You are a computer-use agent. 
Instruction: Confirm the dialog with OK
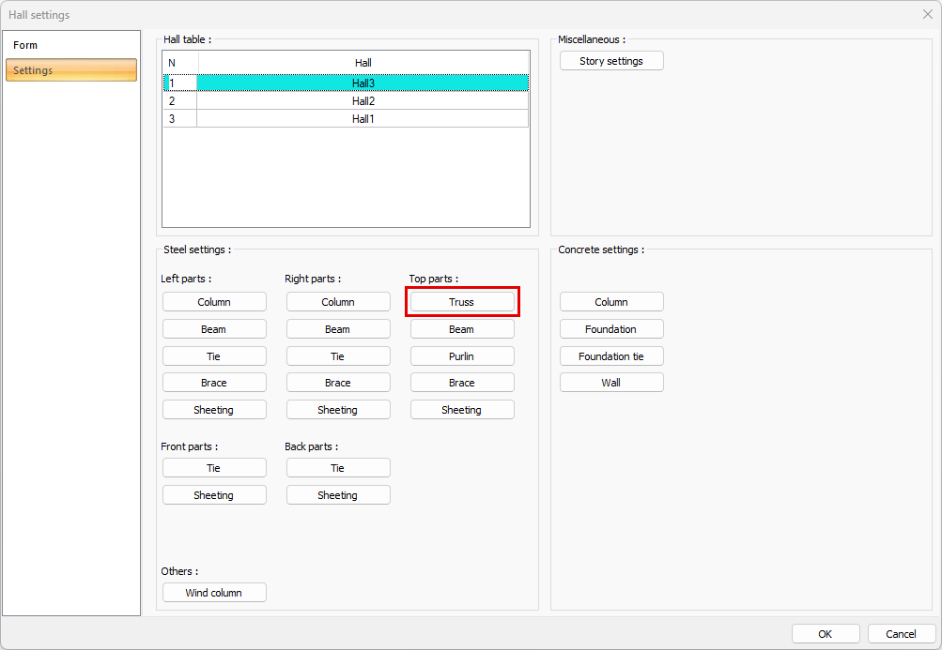tap(825, 634)
